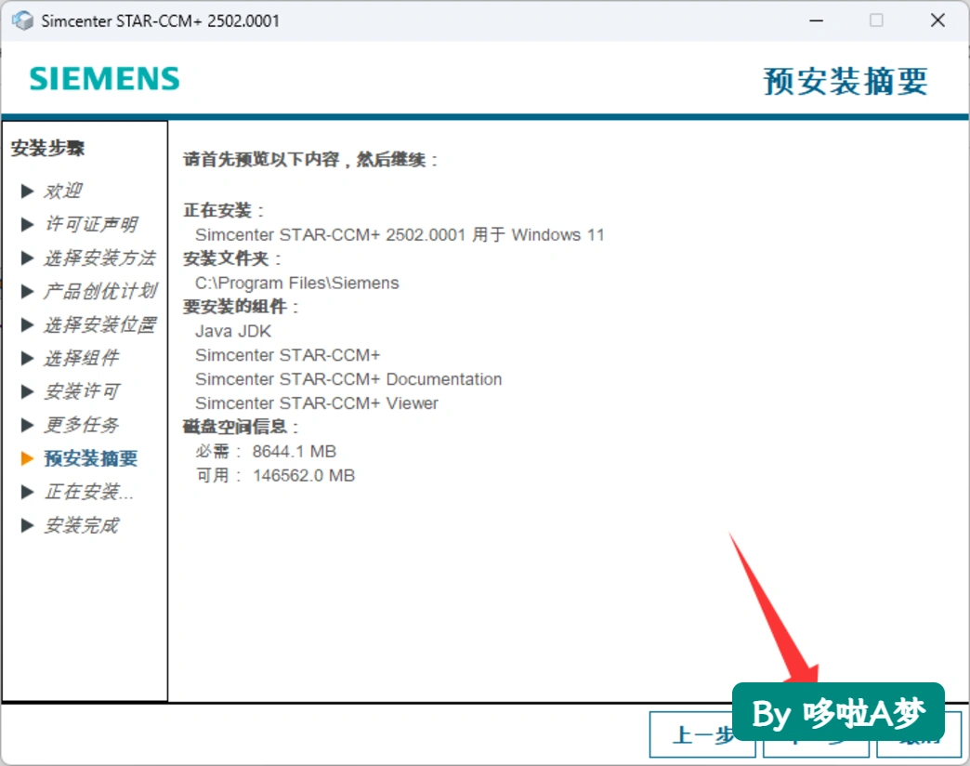Select the 选择组件 step label

click(x=81, y=358)
